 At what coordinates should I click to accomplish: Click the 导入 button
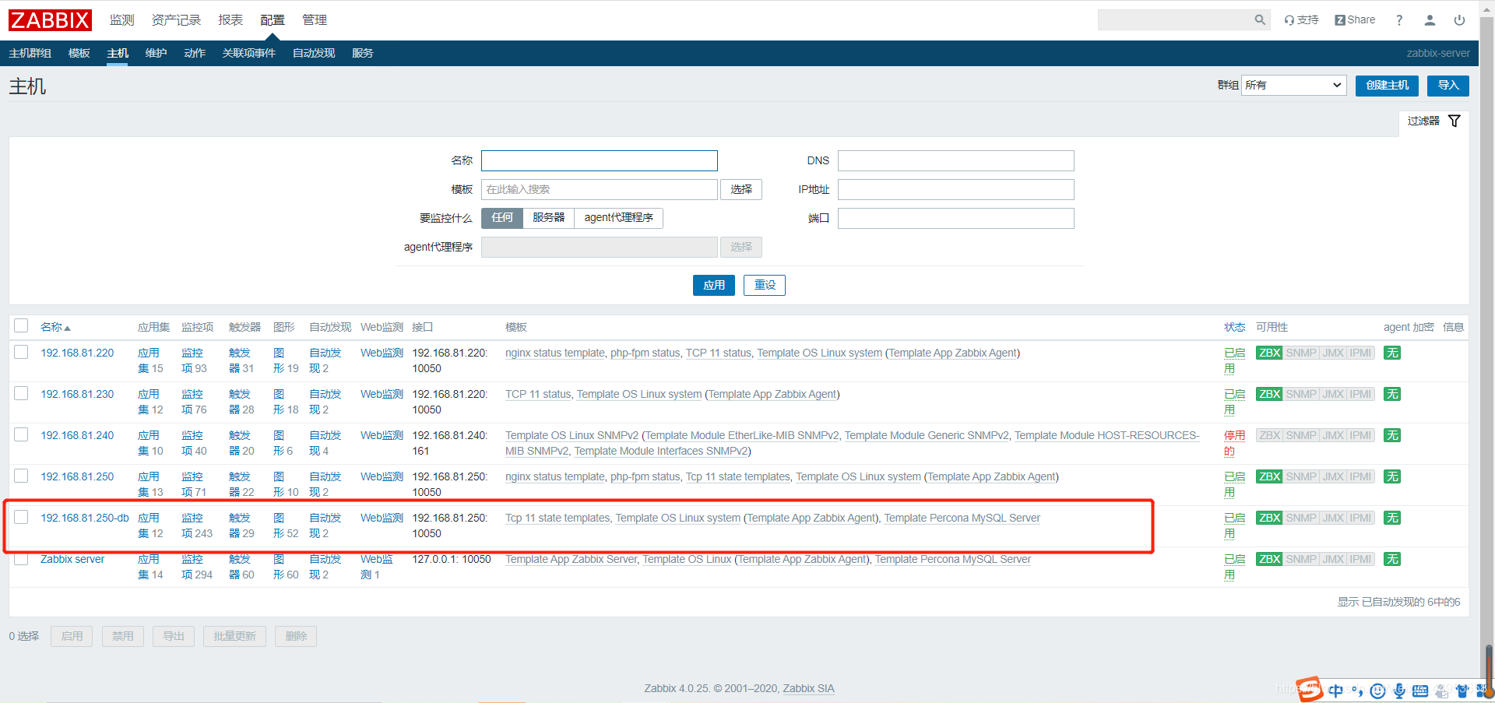[1448, 86]
